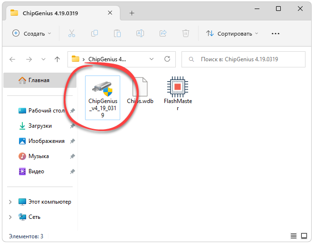Click the search field for ChipGenius 4.19.0319
315x244 pixels.
tap(243, 59)
